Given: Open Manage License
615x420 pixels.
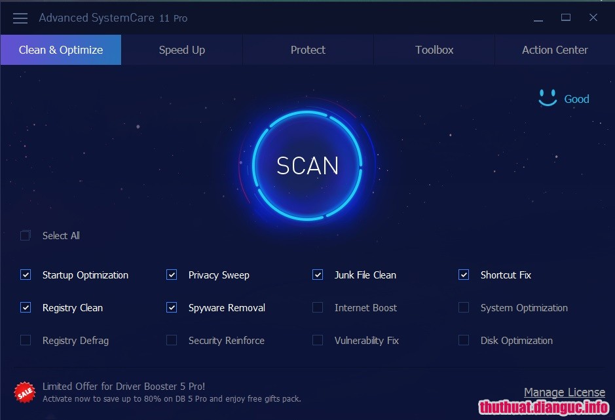Looking at the screenshot, I should coord(565,392).
